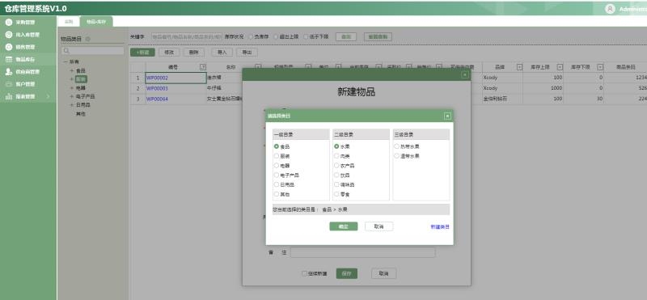Click the 修改 toolbar button
Screen dimensions: 647x300
[169, 53]
